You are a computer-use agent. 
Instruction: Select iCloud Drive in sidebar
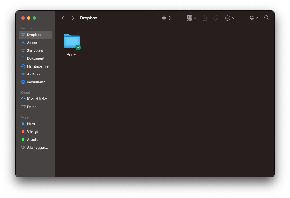[x=35, y=99]
